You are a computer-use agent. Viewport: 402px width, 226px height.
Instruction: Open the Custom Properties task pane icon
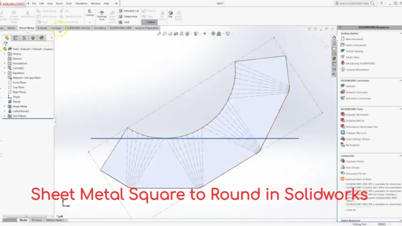[x=334, y=64]
